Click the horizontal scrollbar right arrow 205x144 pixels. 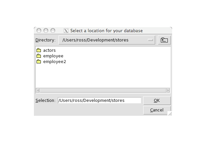(x=168, y=90)
